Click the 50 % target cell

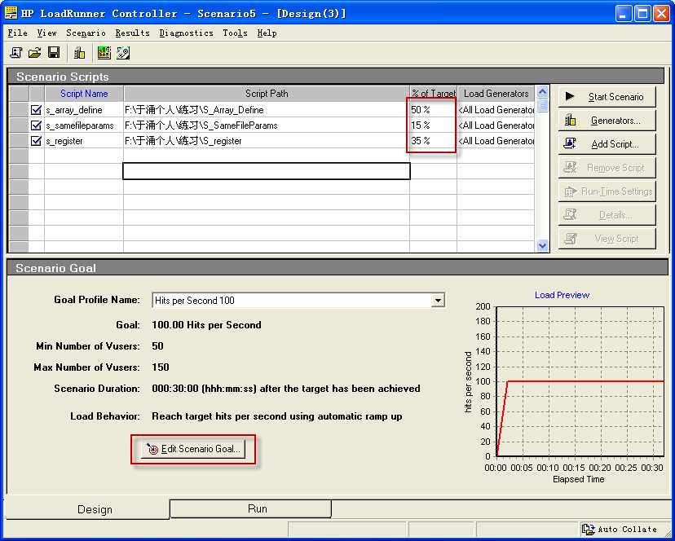click(433, 110)
